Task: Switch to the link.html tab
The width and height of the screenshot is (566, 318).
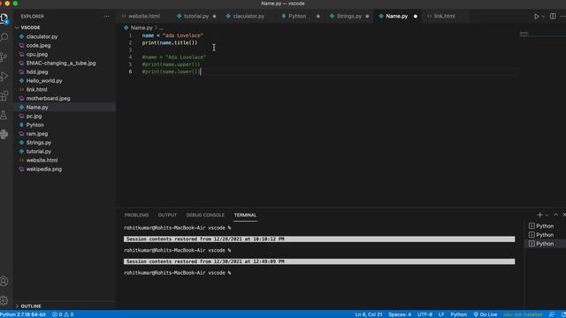Action: coord(444,16)
